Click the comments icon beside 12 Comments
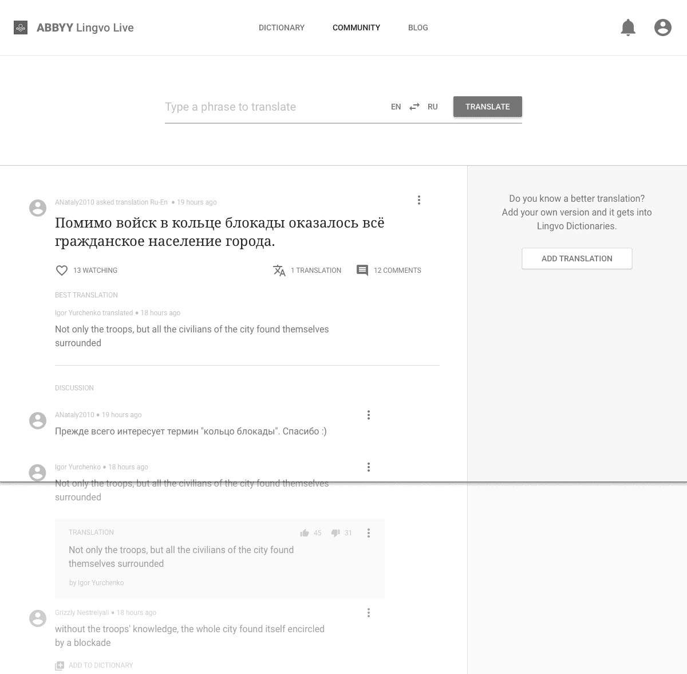Screen dimensions: 687x674 click(362, 271)
